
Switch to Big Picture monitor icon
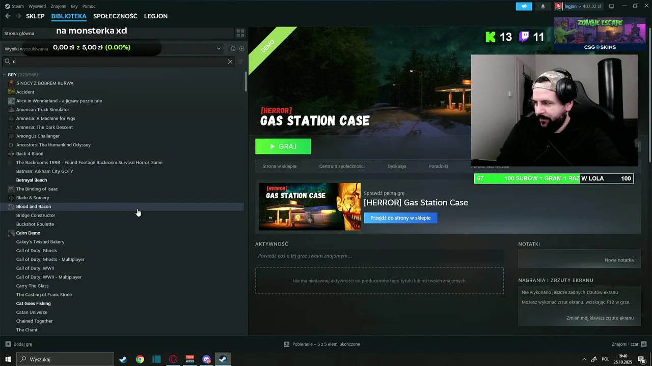click(612, 6)
